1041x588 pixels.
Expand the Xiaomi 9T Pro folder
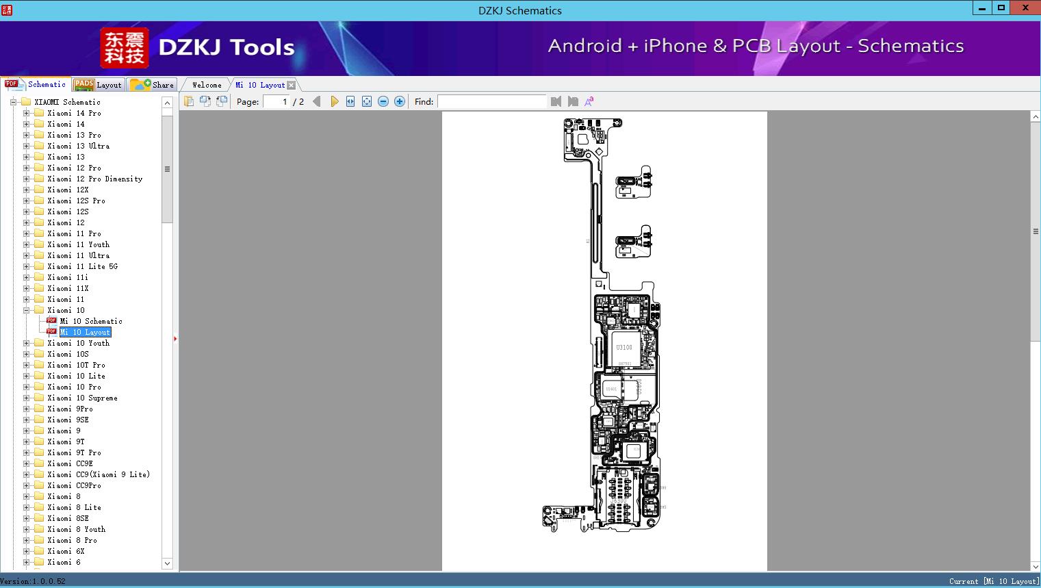pos(26,452)
